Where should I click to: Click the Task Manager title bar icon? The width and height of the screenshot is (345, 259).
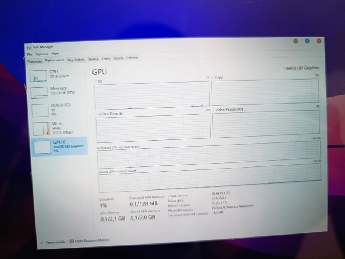[29, 48]
